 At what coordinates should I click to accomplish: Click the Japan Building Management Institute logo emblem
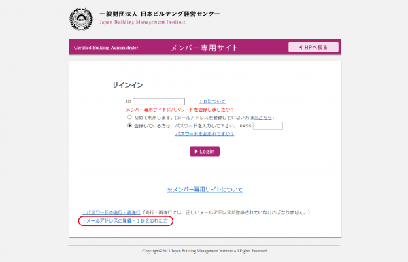tap(81, 19)
